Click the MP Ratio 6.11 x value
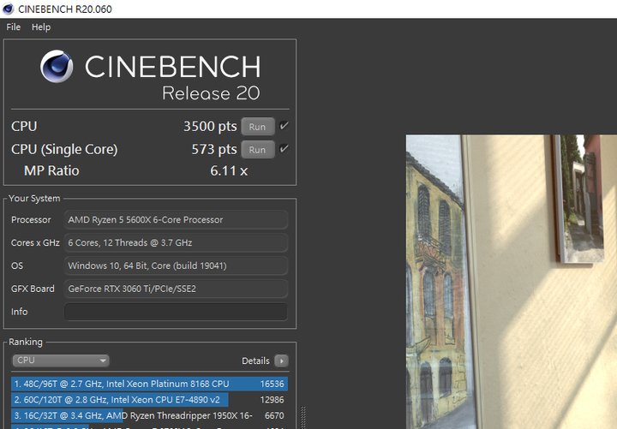 coord(229,170)
